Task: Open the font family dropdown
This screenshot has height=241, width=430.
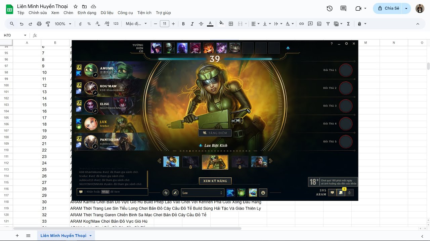Action: pyautogui.click(x=136, y=24)
